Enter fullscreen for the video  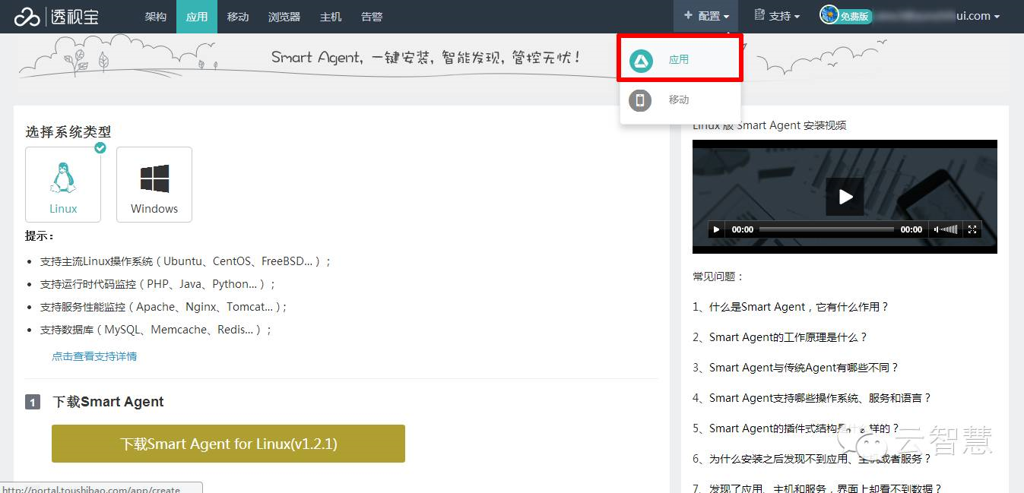[x=972, y=229]
